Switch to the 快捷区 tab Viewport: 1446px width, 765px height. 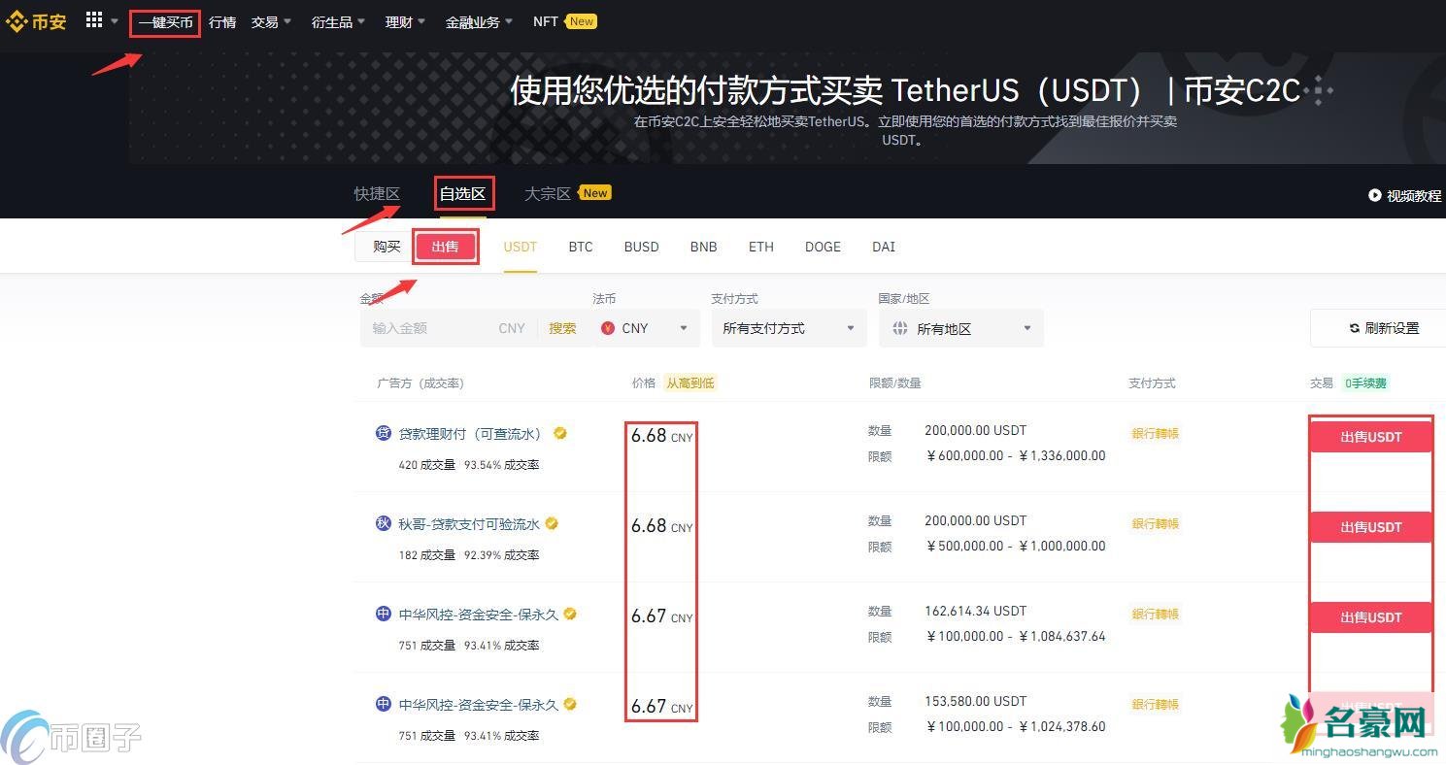(x=377, y=193)
